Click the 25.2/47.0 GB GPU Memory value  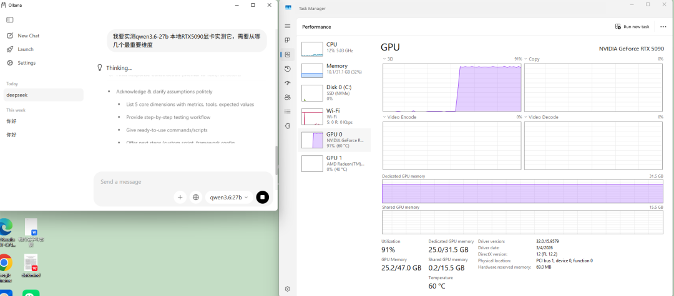click(x=401, y=268)
